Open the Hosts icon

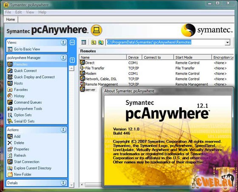click(10, 83)
